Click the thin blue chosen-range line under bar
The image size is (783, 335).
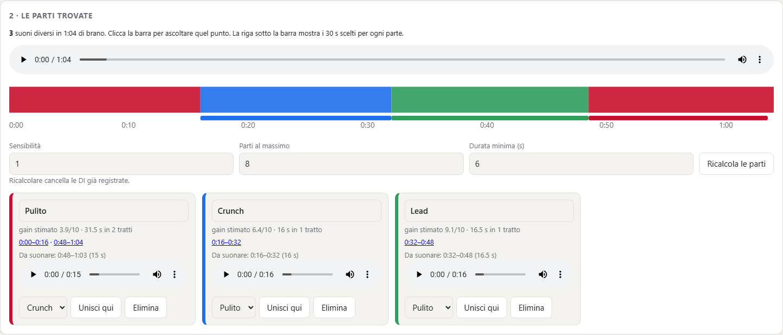click(x=296, y=118)
